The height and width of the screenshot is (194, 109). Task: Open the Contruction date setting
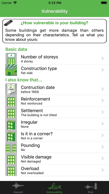click(x=57, y=89)
